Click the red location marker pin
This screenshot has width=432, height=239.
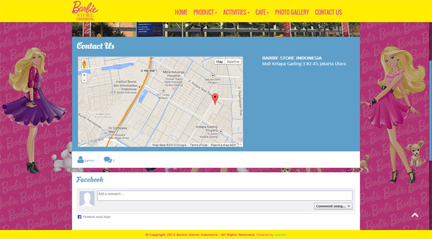(x=215, y=99)
